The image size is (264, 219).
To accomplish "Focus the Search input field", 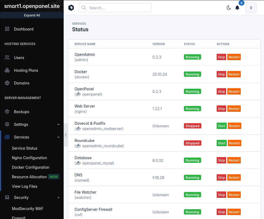I will pos(115,8).
